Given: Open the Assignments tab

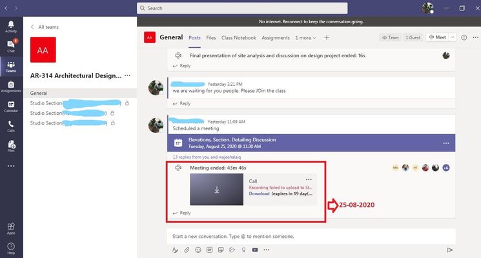Looking at the screenshot, I should click(x=276, y=37).
